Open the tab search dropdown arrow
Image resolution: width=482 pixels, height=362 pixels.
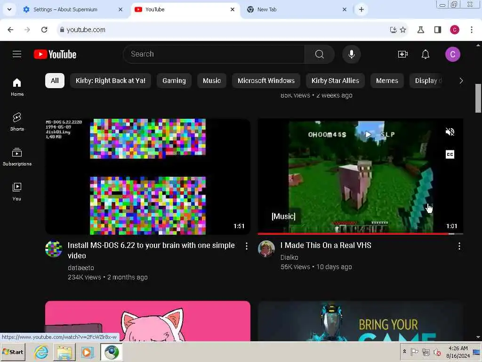click(9, 9)
